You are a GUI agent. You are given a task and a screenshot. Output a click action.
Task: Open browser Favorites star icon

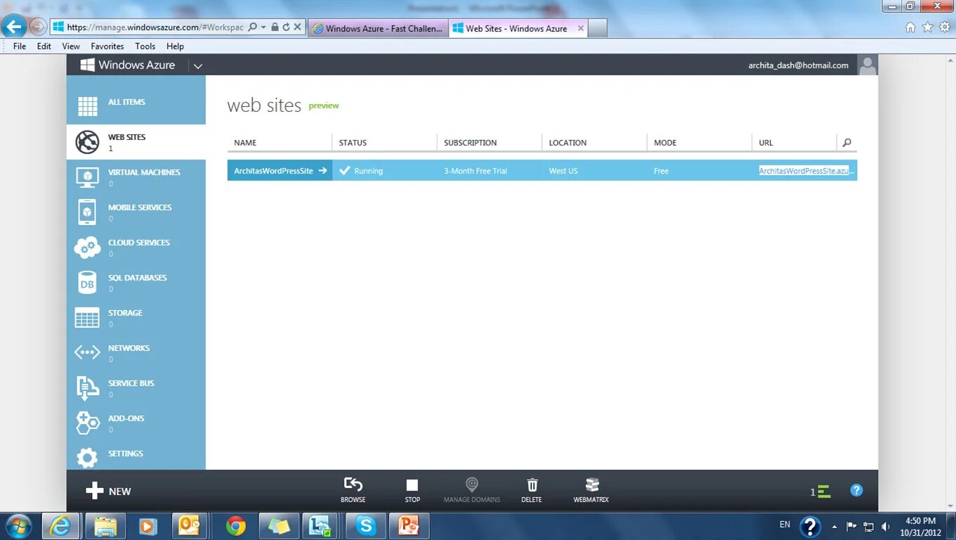point(927,27)
